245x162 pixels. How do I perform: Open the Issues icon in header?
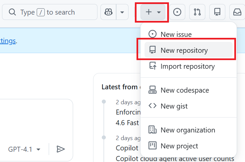point(177,12)
